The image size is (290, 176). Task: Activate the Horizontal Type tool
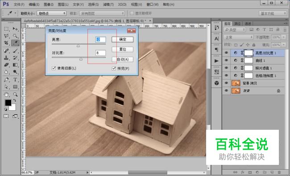[x=15, y=80]
